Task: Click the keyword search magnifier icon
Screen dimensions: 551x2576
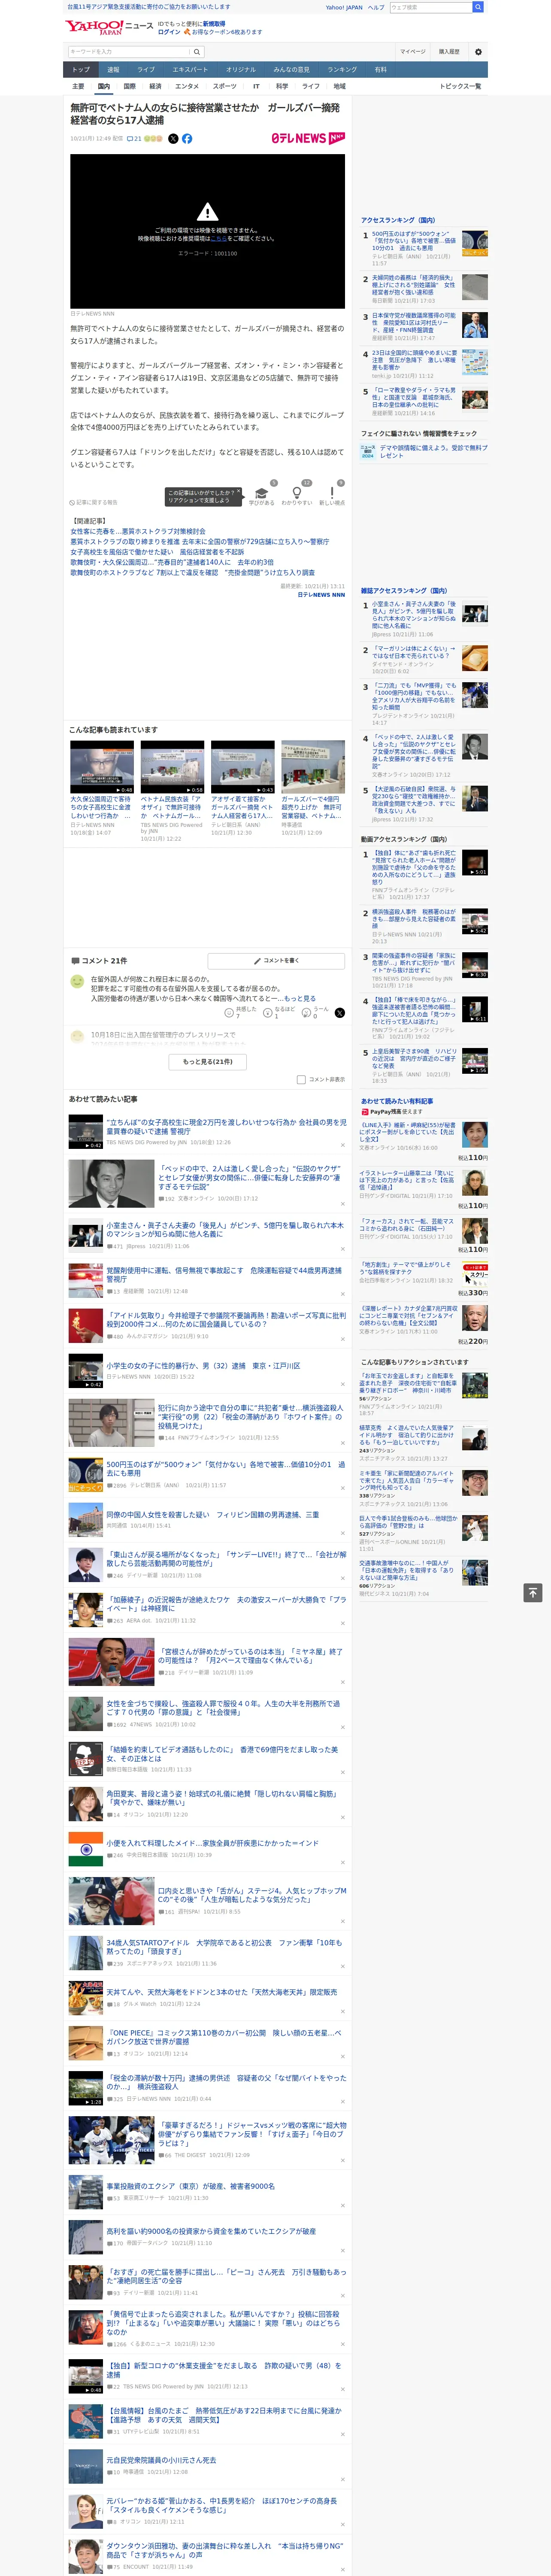Action: pos(197,52)
